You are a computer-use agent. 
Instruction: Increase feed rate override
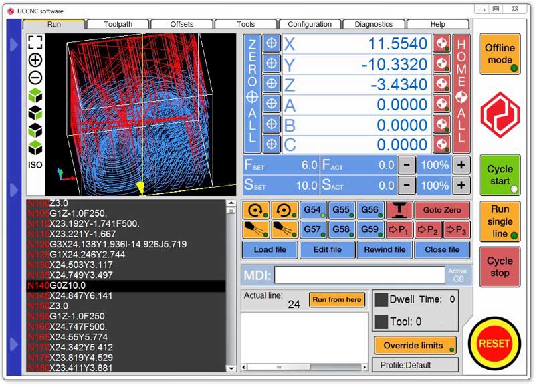click(461, 165)
